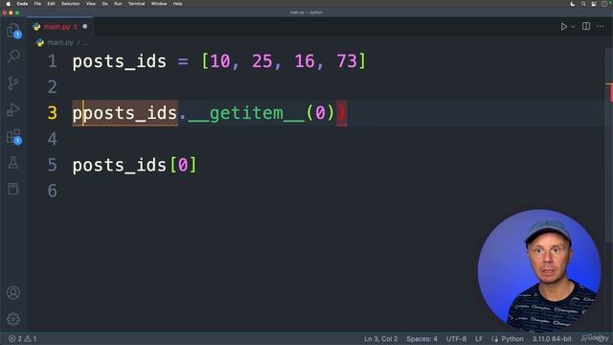Place the cursor on line number 1

point(53,61)
